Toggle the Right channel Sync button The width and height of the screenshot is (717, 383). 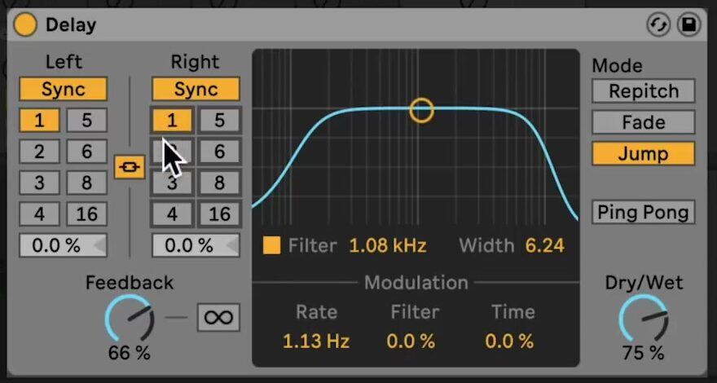pos(196,89)
